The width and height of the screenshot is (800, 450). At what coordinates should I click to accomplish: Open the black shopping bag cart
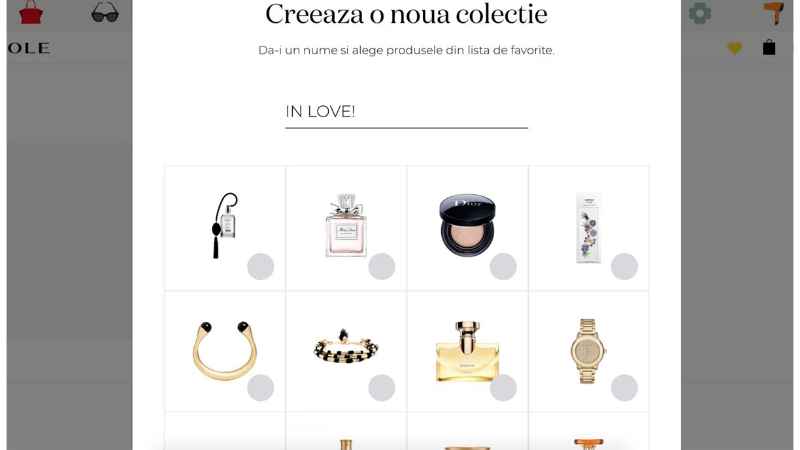point(769,47)
